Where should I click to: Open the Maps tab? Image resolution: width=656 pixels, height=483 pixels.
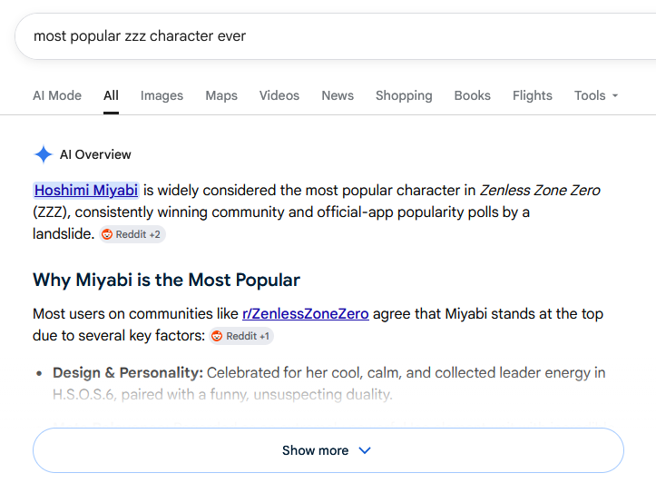221,95
